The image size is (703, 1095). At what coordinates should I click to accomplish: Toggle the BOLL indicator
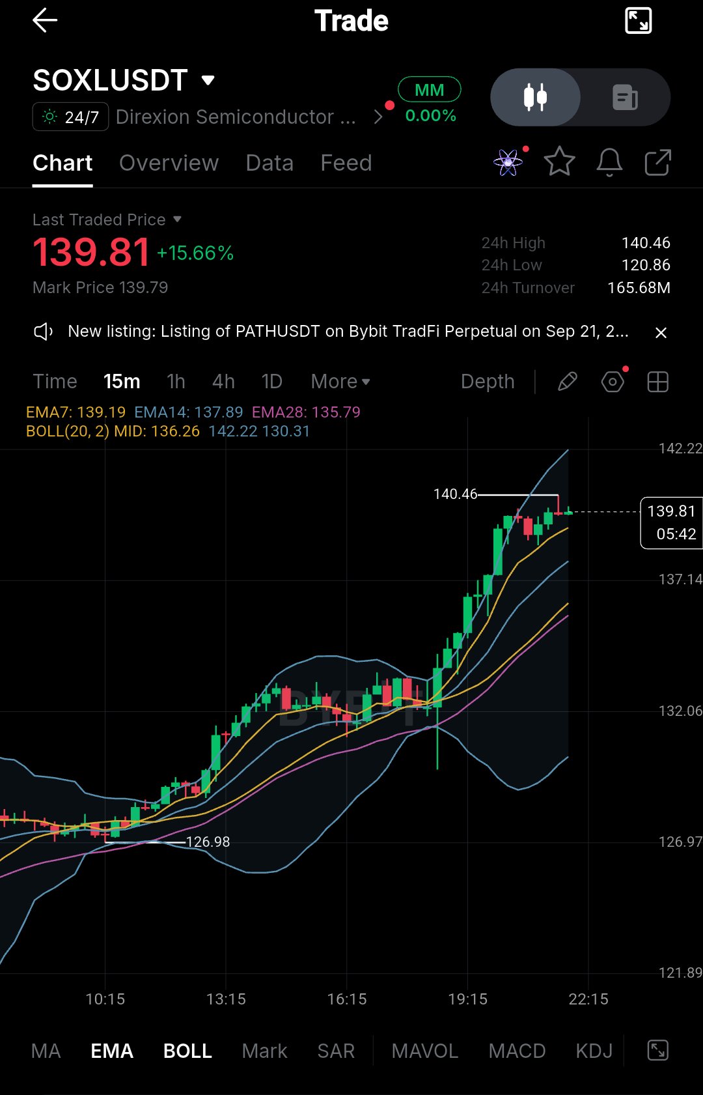pos(187,1051)
